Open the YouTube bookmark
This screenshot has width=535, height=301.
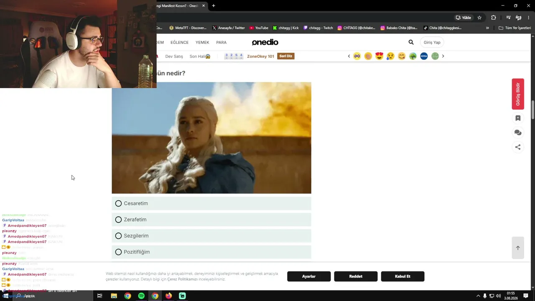coord(259,28)
